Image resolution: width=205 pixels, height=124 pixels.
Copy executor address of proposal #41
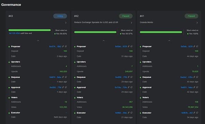(x=197, y=112)
